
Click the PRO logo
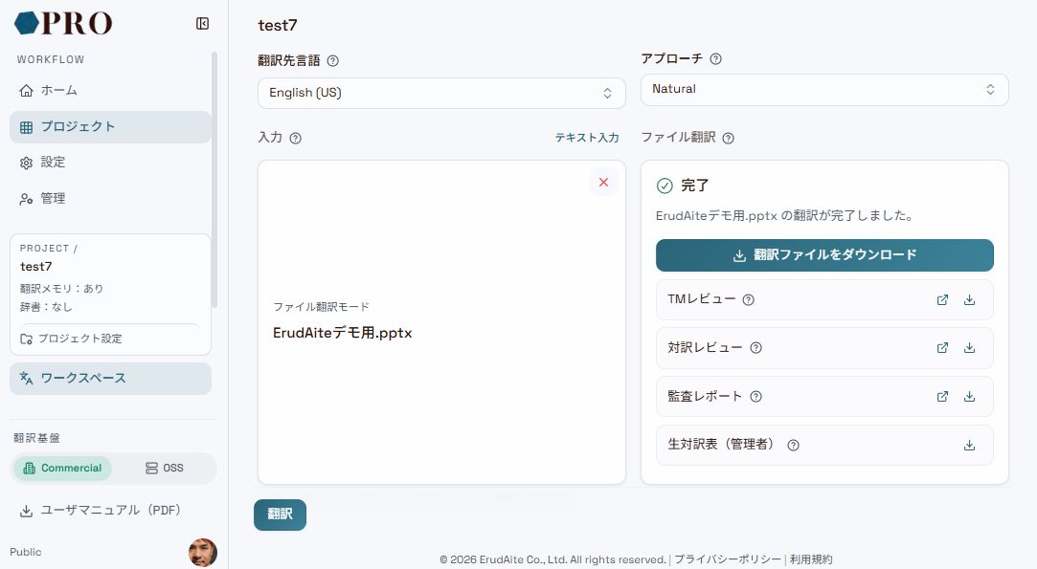tap(63, 23)
